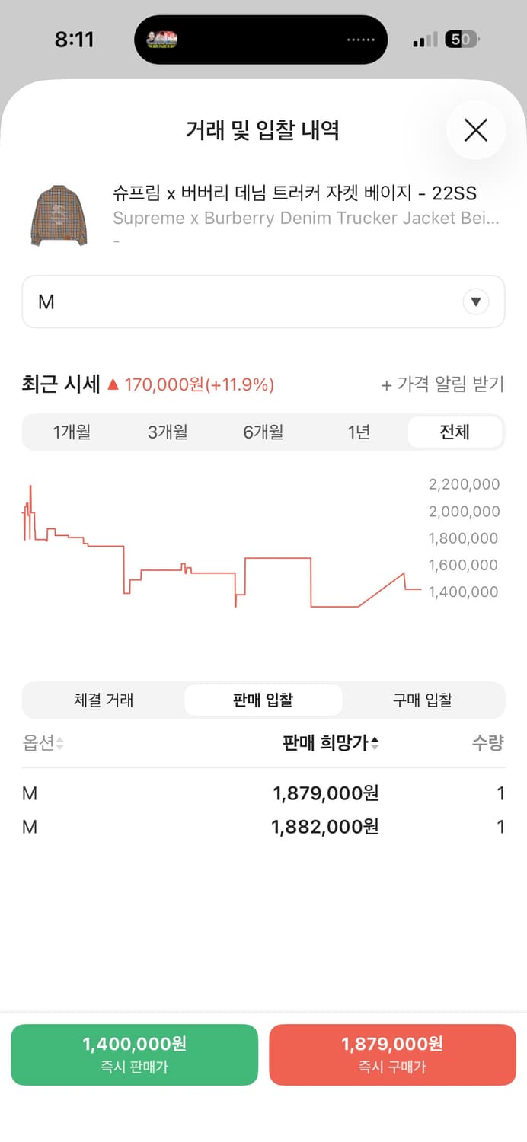The image size is (527, 1142).
Task: Tap the clock showing 8:11
Action: tap(74, 38)
